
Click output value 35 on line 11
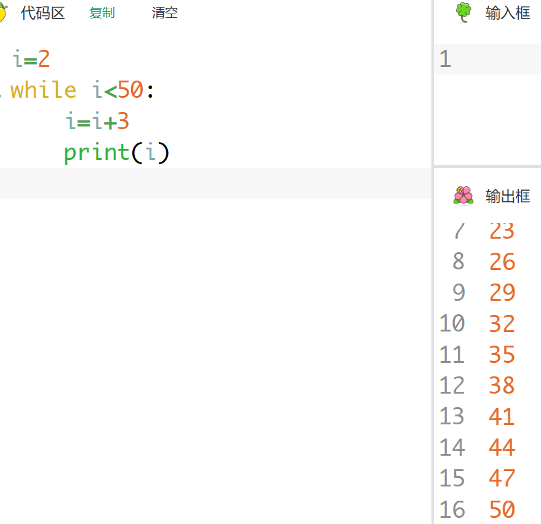point(502,355)
